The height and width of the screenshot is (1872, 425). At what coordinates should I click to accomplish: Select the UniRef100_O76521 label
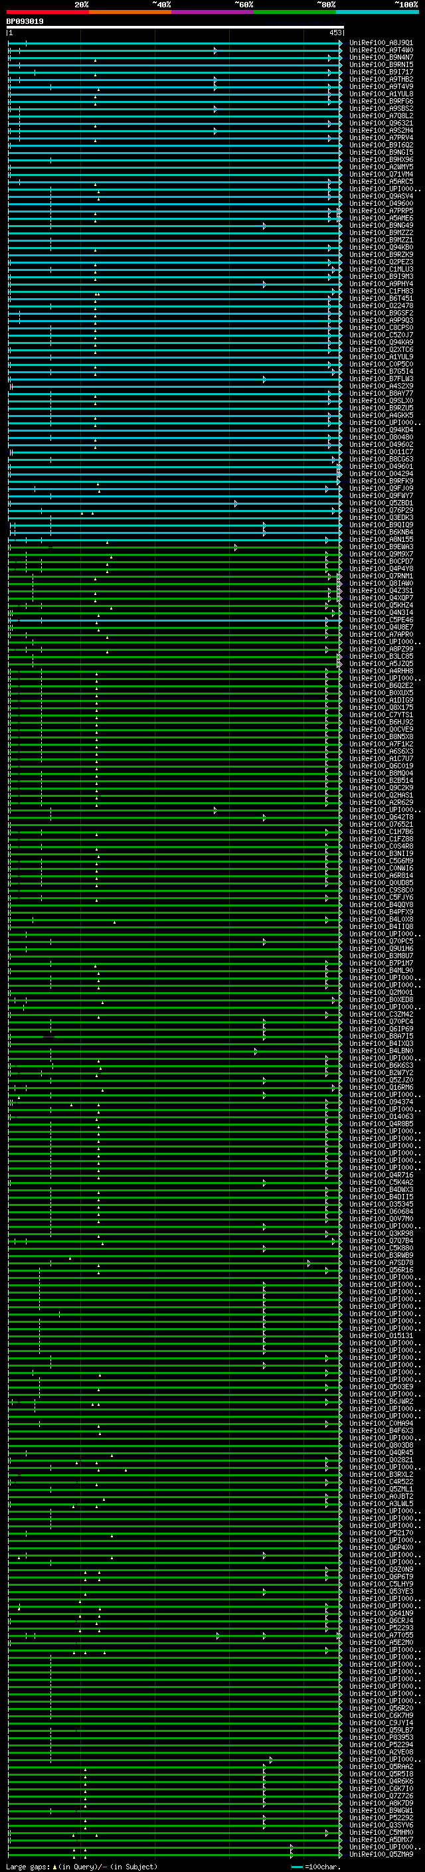click(x=381, y=824)
